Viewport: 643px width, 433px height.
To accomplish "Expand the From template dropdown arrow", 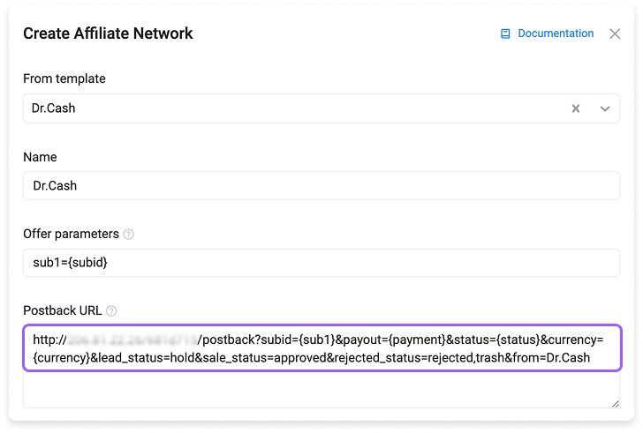I will pos(605,108).
